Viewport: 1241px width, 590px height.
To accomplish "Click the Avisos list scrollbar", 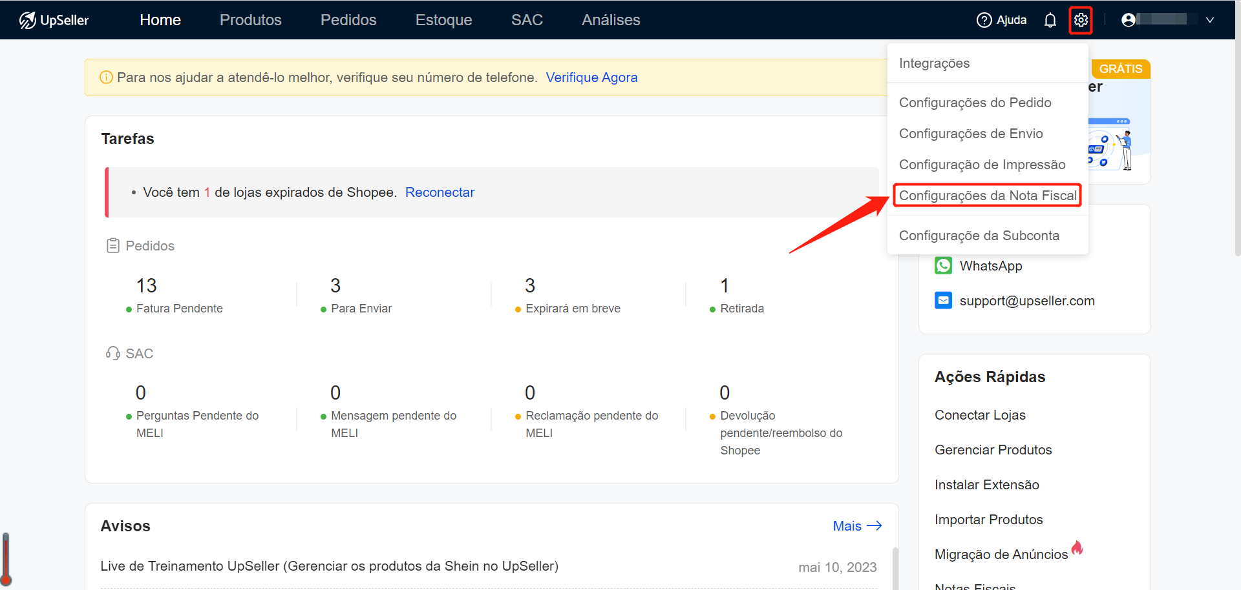I will [x=895, y=568].
